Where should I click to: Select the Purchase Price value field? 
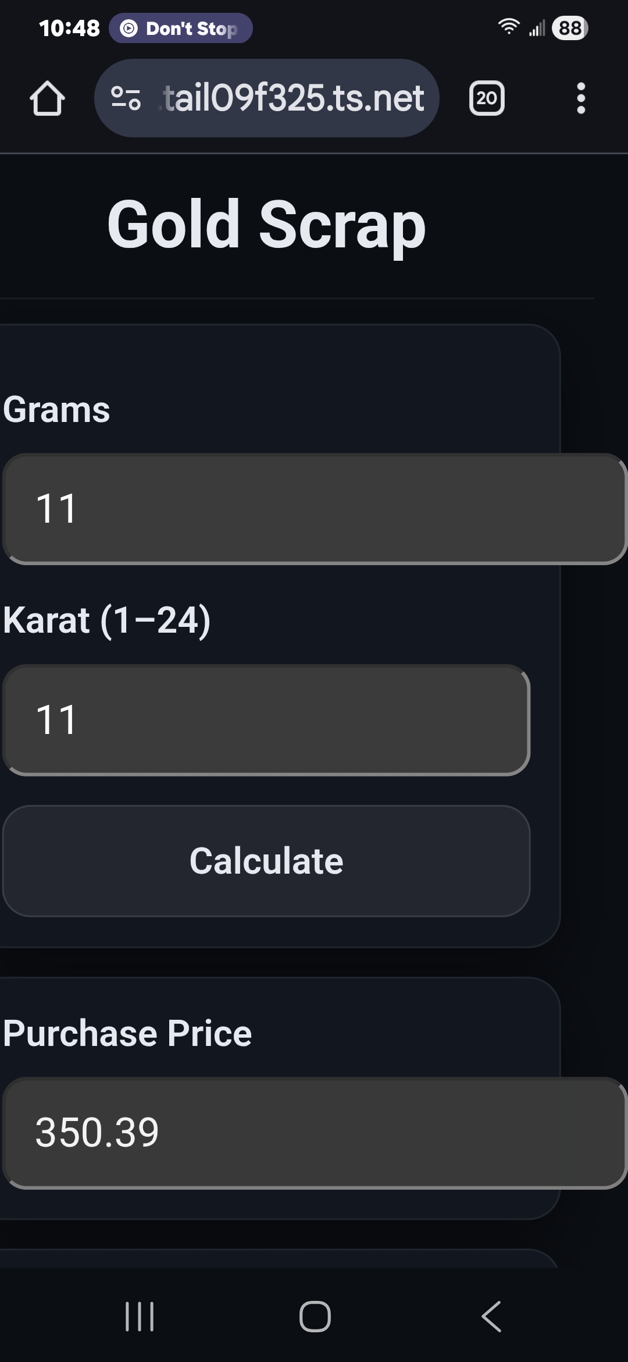314,1133
